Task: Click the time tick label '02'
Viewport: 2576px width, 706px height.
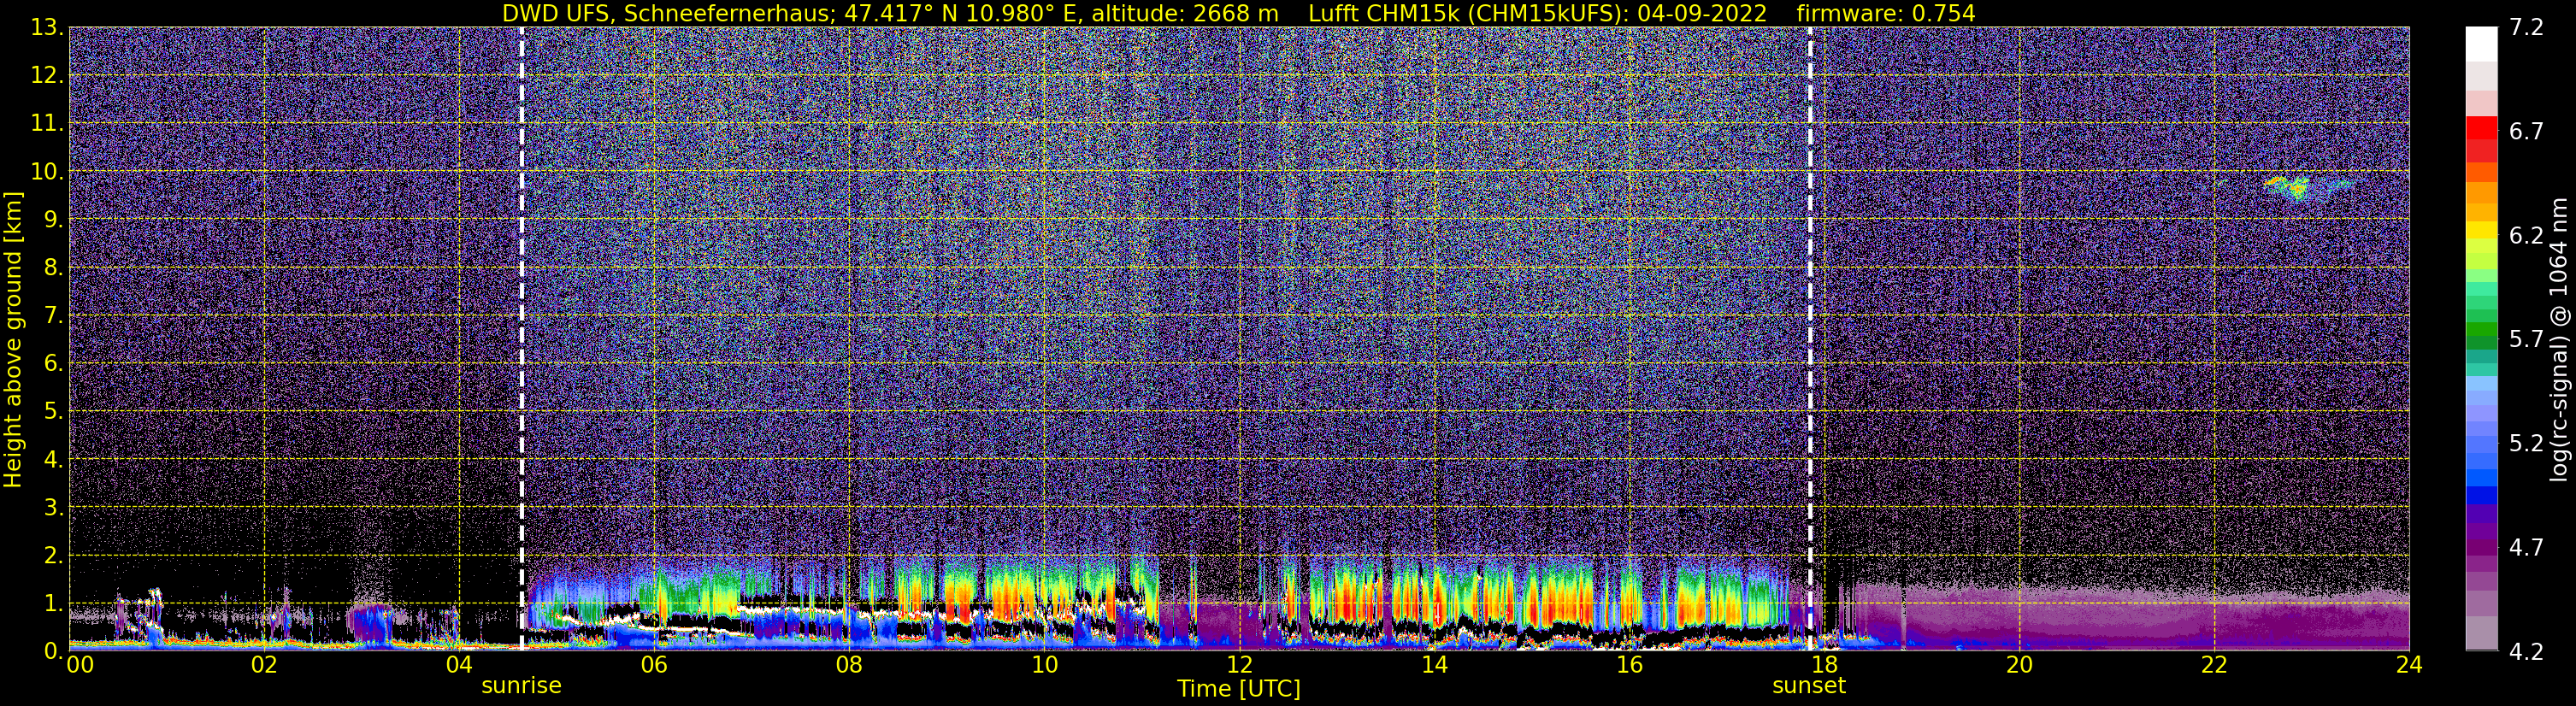Action: pos(264,665)
